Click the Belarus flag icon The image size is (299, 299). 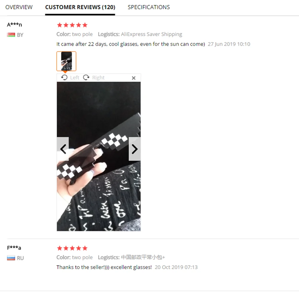11,35
